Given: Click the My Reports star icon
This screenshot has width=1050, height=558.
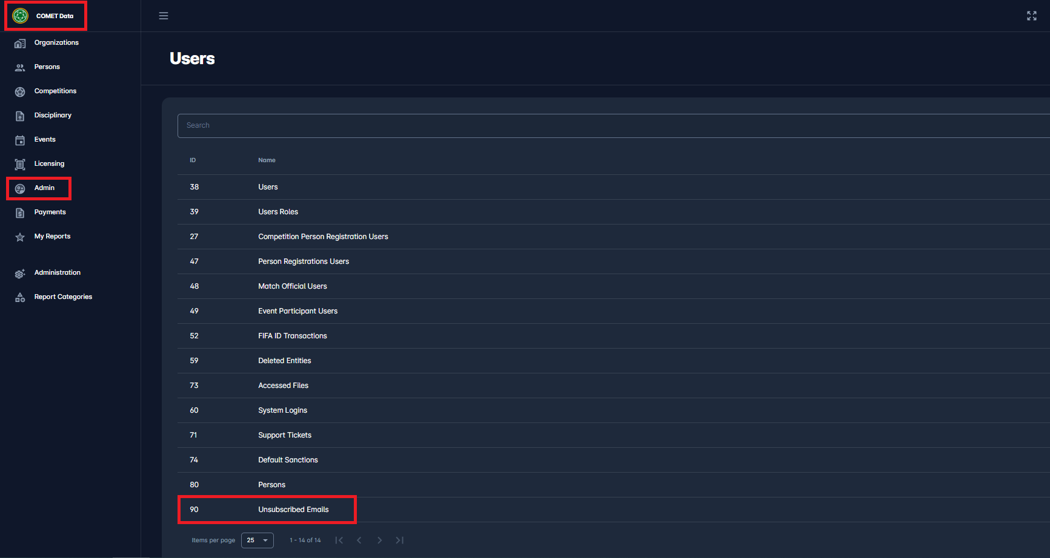Looking at the screenshot, I should click(20, 237).
